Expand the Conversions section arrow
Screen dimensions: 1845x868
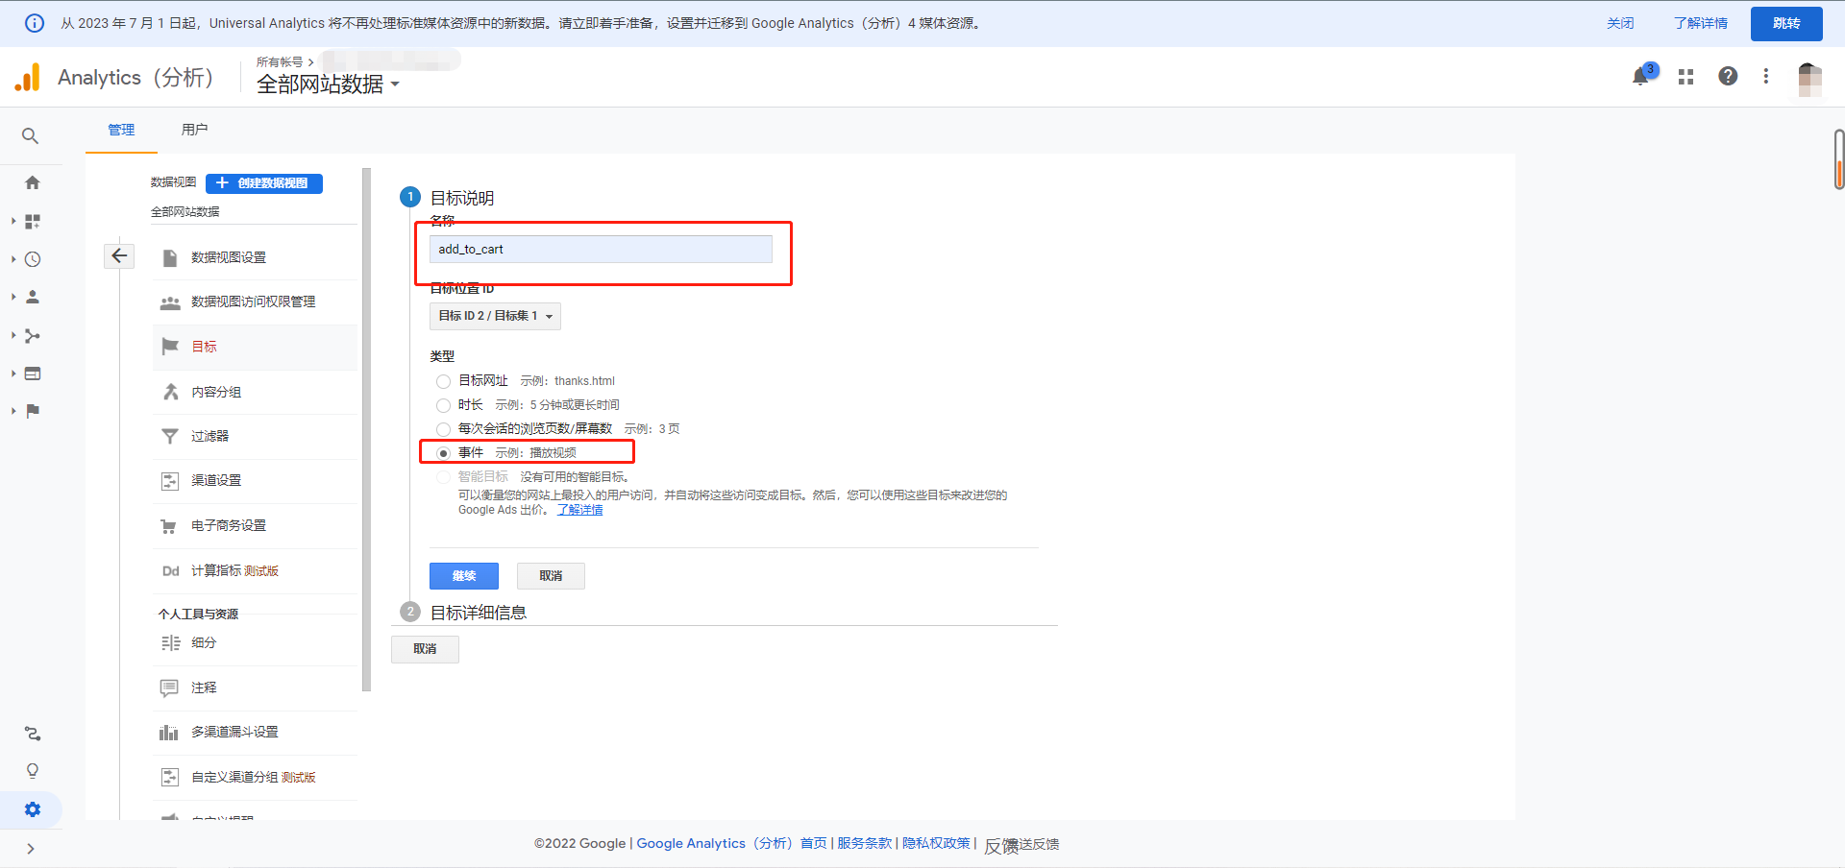coord(13,411)
